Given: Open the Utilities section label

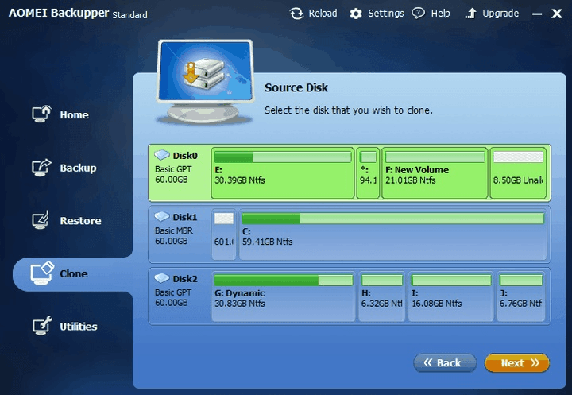Looking at the screenshot, I should [79, 327].
